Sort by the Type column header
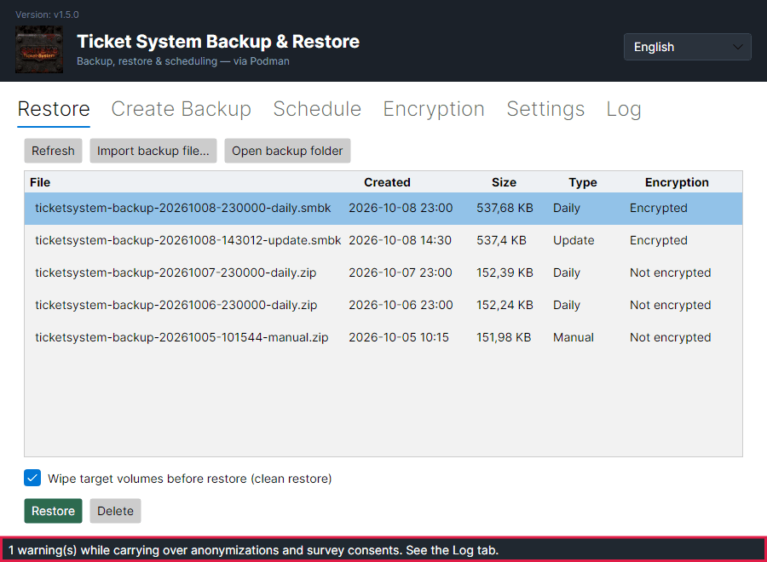 (x=583, y=182)
